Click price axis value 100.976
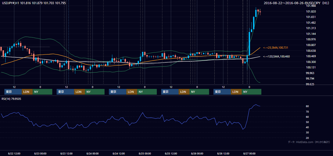 pyautogui.click(x=311, y=40)
